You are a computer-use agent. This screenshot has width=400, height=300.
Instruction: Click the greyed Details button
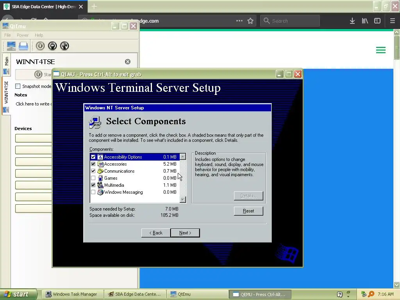tap(248, 196)
